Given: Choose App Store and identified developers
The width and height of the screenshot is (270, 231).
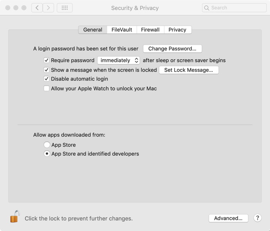Looking at the screenshot, I should [47, 154].
